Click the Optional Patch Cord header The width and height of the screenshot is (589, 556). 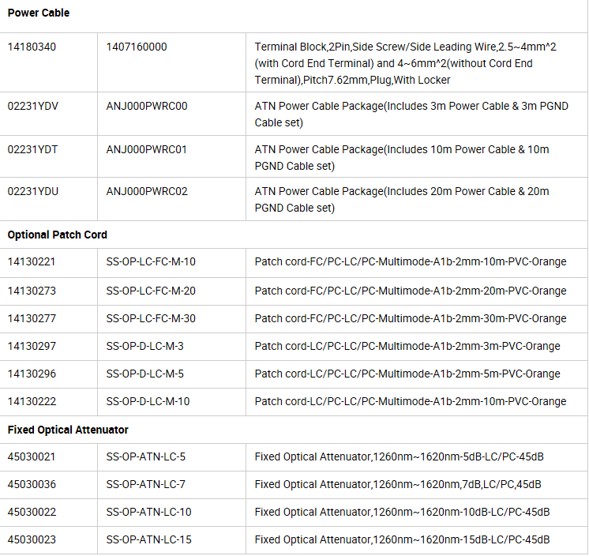tap(58, 235)
